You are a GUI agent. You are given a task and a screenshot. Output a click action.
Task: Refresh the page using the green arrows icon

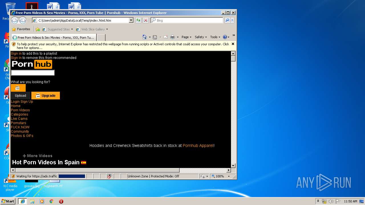point(138,20)
